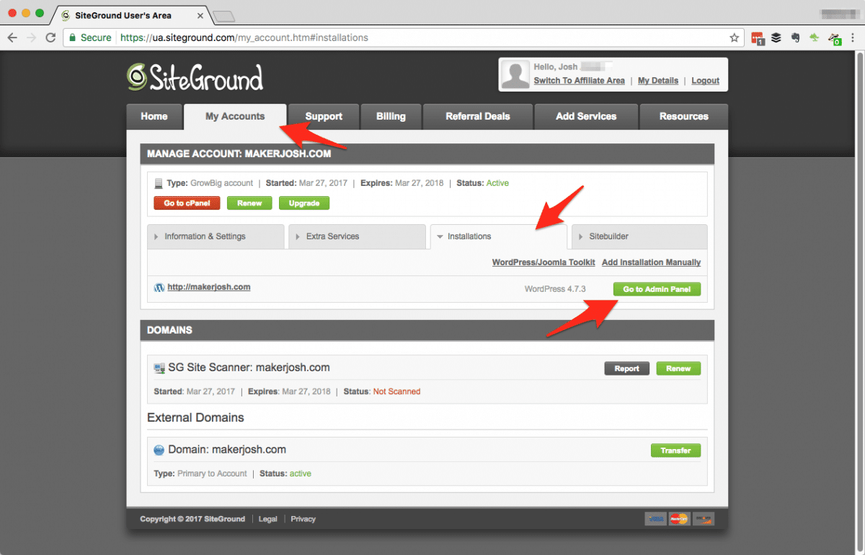This screenshot has width=865, height=555.
Task: Bookmark this page with the star icon
Action: [735, 37]
